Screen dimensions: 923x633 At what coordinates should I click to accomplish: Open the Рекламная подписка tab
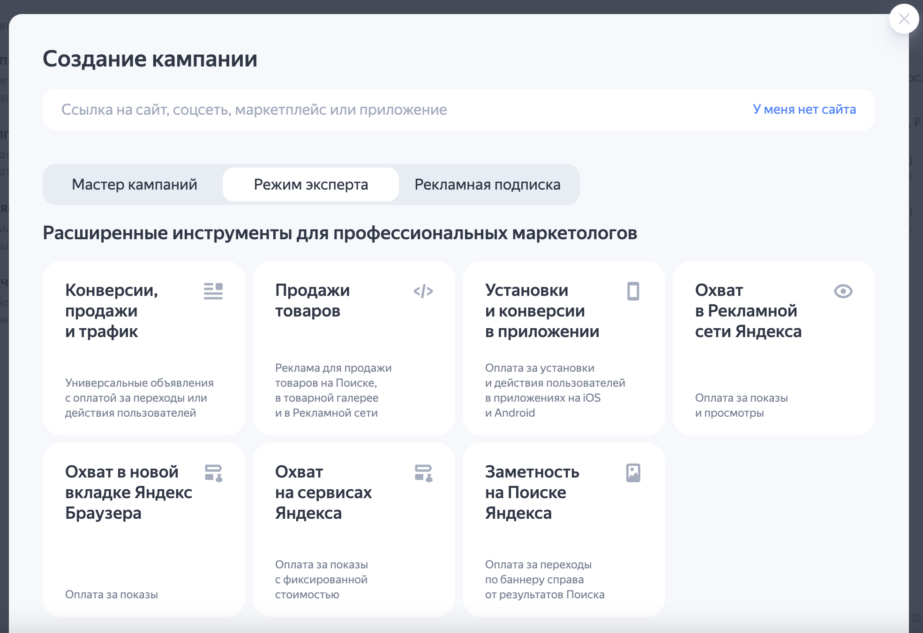pyautogui.click(x=488, y=184)
